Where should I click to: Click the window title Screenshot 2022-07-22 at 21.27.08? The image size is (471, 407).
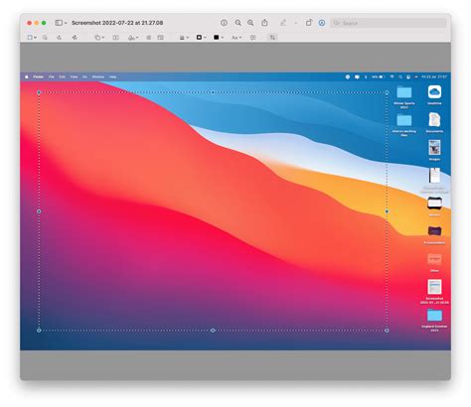(x=117, y=23)
